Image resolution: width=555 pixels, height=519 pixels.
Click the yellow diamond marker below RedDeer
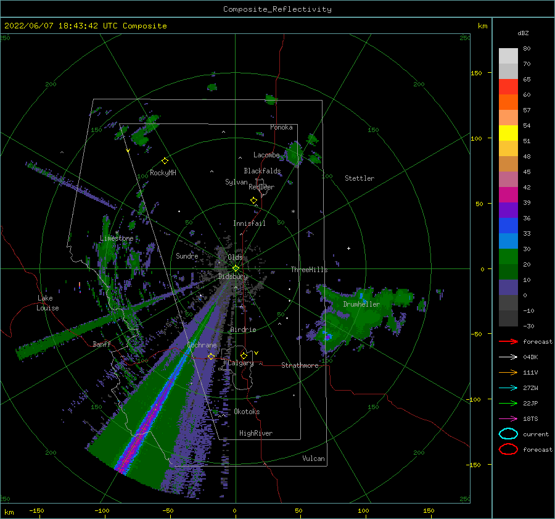[x=253, y=201]
